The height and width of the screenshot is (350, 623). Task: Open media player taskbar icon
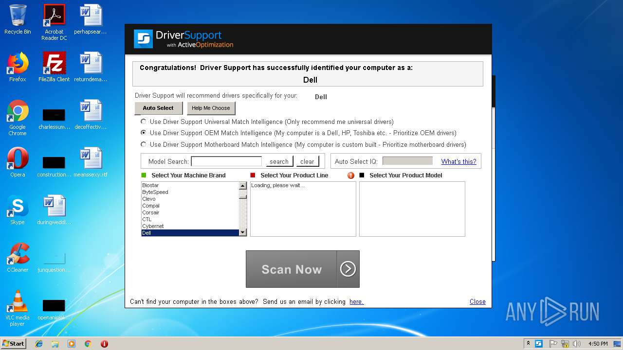coord(72,344)
